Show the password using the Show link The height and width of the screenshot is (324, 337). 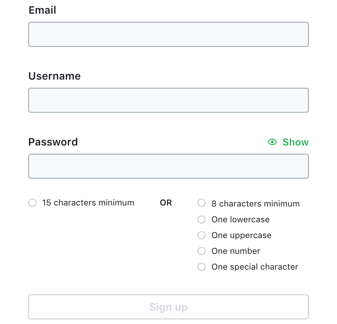pos(296,142)
